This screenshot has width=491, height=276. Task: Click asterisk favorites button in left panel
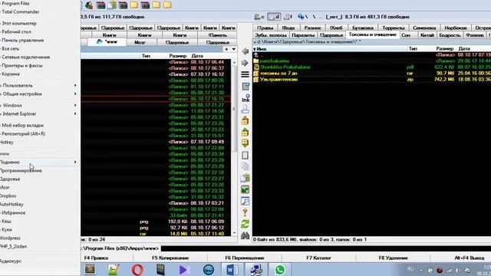pos(226,49)
